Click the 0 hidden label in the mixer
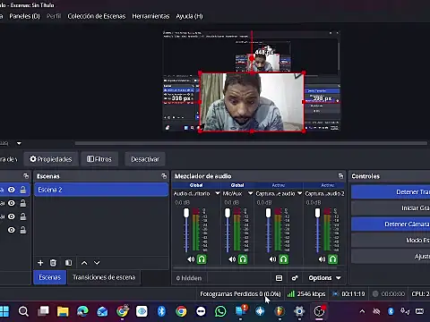430x322 pixels. click(189, 278)
